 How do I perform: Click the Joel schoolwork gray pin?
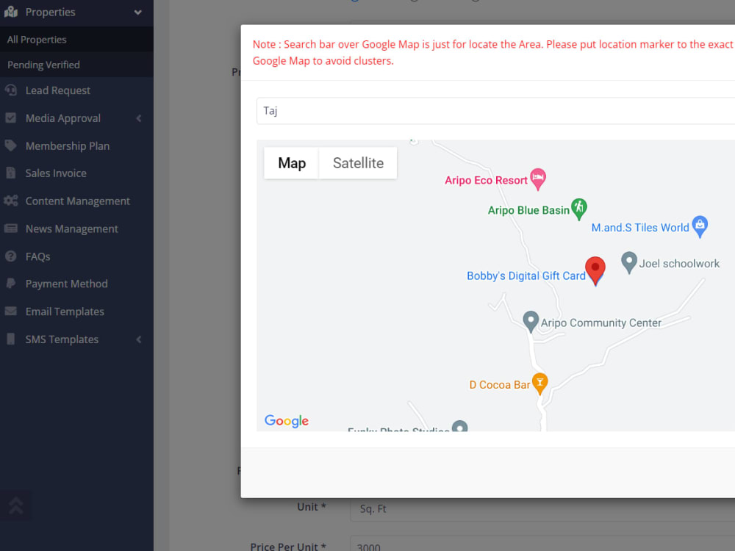coord(629,262)
